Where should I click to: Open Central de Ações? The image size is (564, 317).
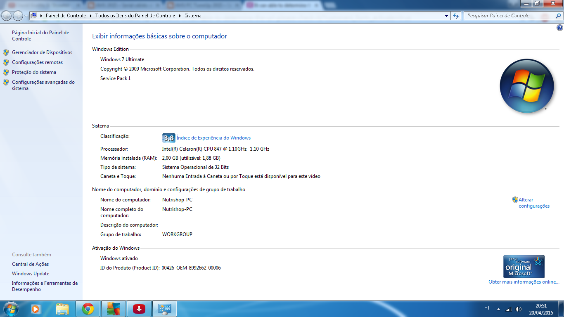30,264
